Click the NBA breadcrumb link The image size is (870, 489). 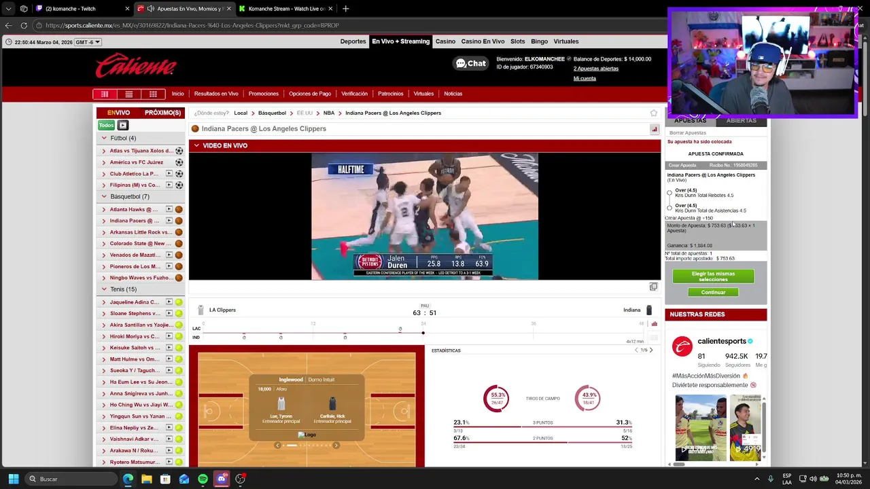click(x=329, y=113)
